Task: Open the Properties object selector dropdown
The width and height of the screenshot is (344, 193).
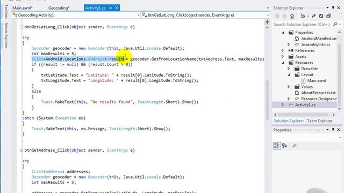Action: point(340,138)
